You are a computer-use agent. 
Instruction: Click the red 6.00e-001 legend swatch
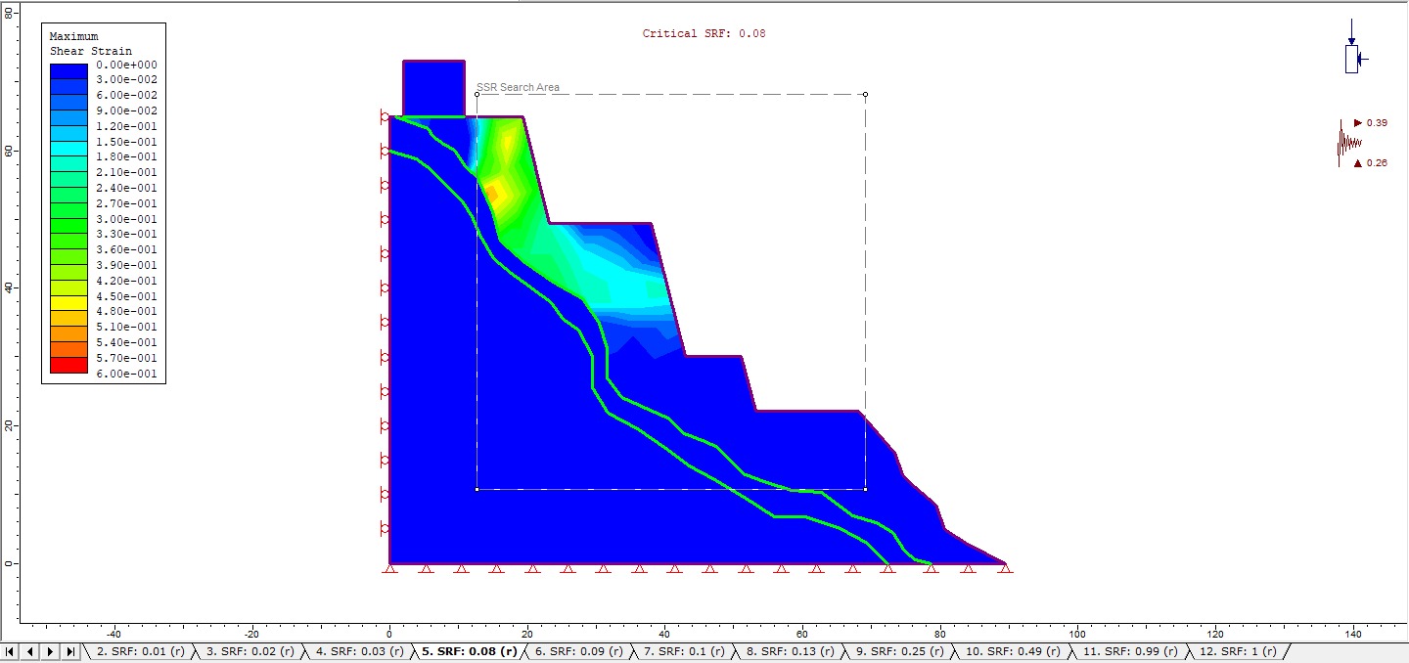[68, 366]
